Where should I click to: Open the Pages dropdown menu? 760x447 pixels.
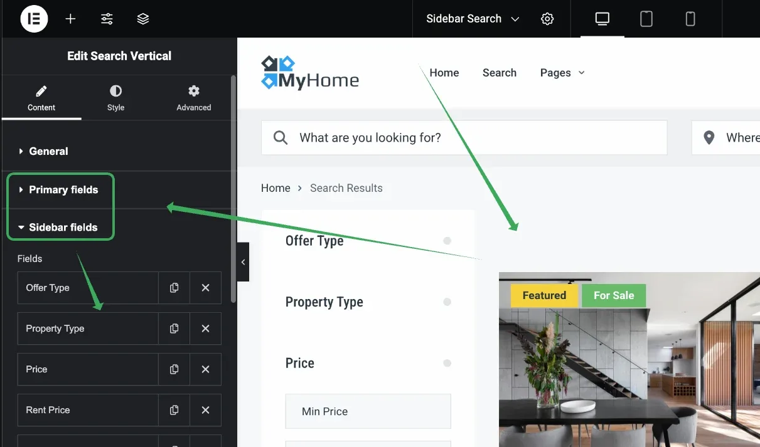(562, 73)
